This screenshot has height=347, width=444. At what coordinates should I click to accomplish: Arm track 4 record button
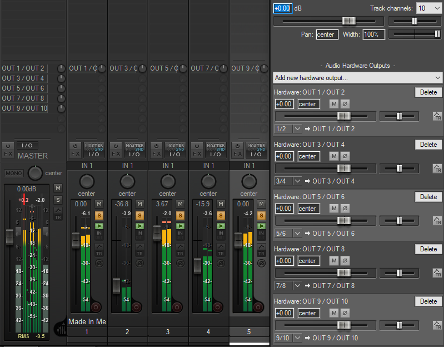point(217,307)
